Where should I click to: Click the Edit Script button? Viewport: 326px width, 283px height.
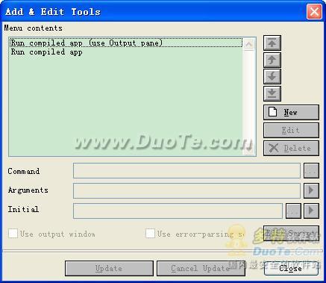[x=291, y=234]
